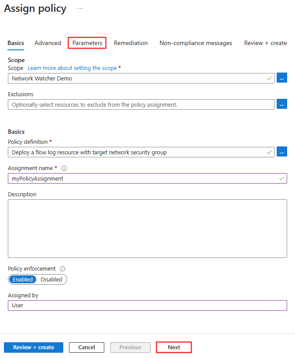Set Policy enforcement to Enabled
The image size is (295, 358).
(22, 279)
